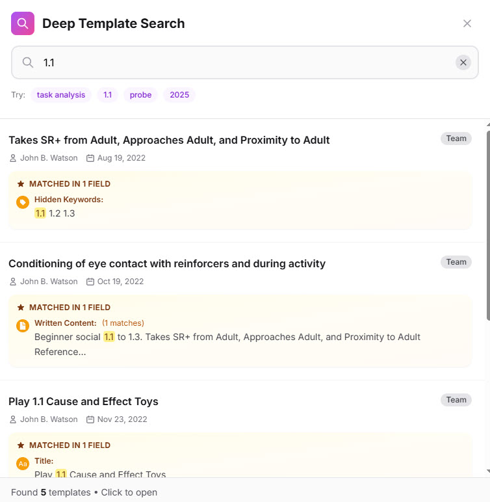The image size is (490, 502).
Task: Click the results list vertical scrollbar thumb
Action: 488,226
